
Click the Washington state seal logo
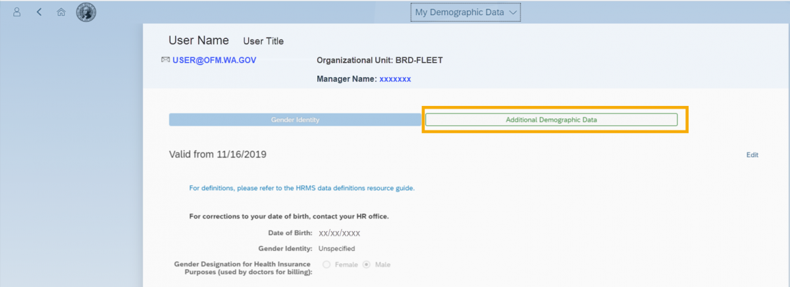(86, 12)
